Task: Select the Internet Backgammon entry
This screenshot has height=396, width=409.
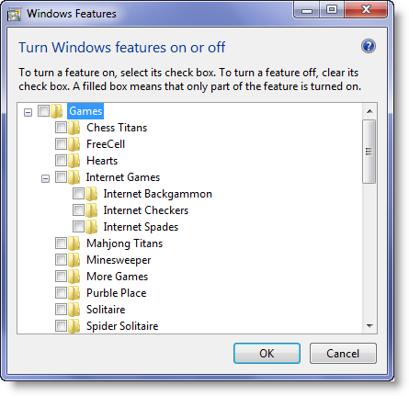Action: coord(157,194)
